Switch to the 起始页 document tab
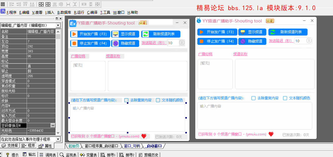The image size is (333, 157). click(x=74, y=146)
